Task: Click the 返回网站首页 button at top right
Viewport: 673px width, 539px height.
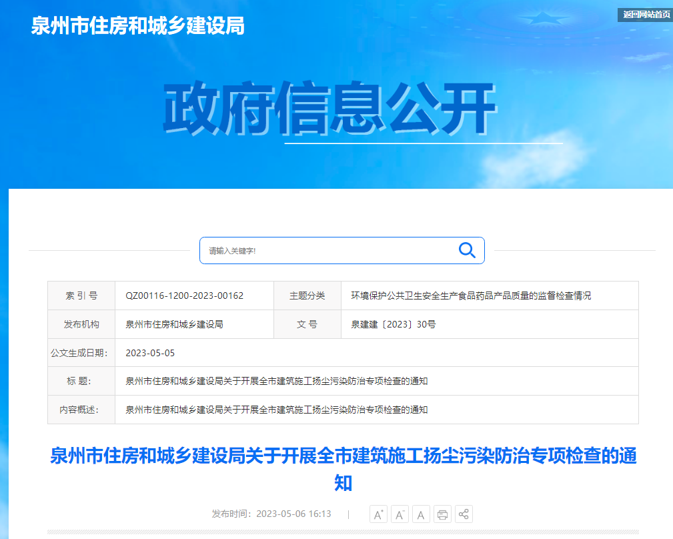Action: coord(644,15)
